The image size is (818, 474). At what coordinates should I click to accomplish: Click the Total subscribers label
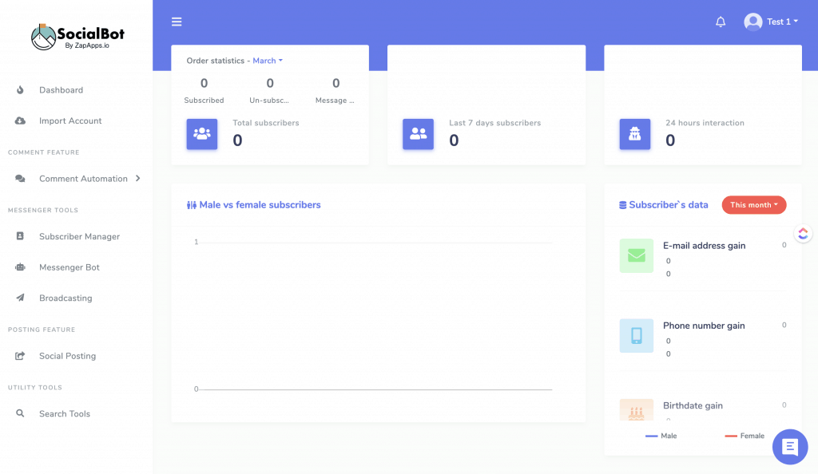click(266, 123)
